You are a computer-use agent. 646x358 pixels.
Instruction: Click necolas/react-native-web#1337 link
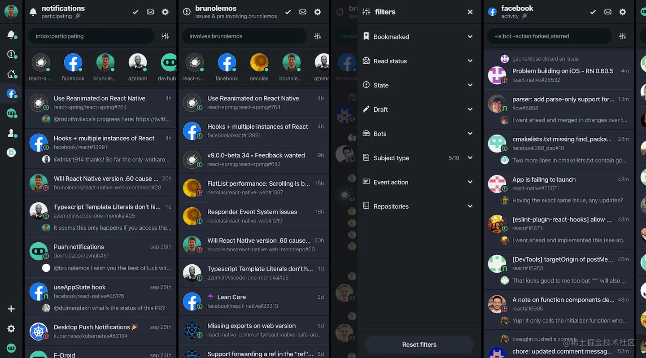point(245,192)
